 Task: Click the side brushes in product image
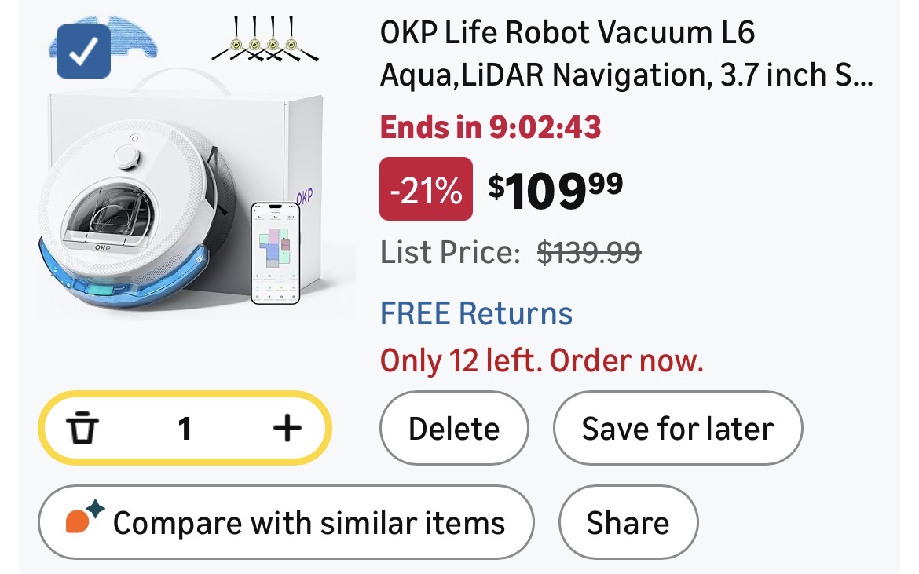click(x=265, y=41)
